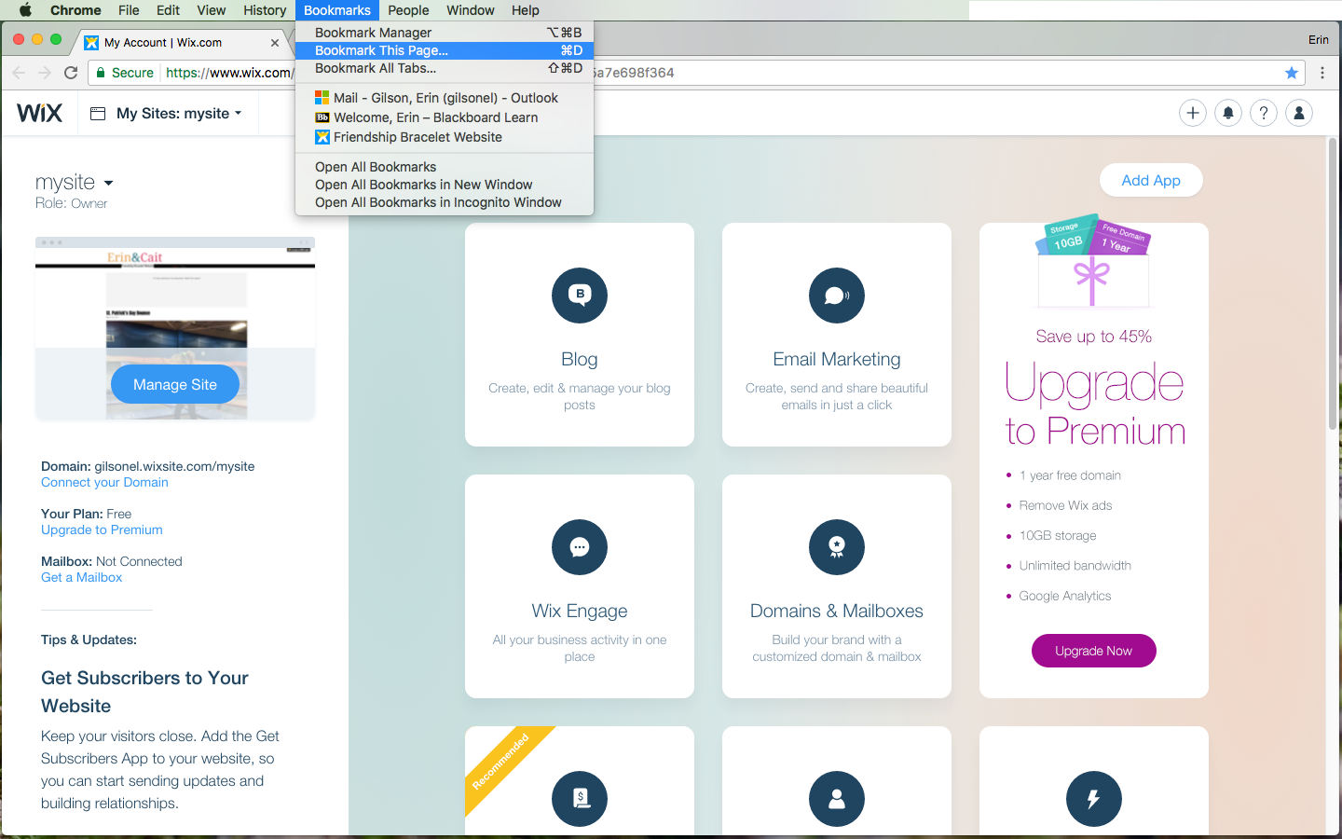Open the Domains & Mailboxes badge icon
The height and width of the screenshot is (839, 1342).
(x=836, y=547)
